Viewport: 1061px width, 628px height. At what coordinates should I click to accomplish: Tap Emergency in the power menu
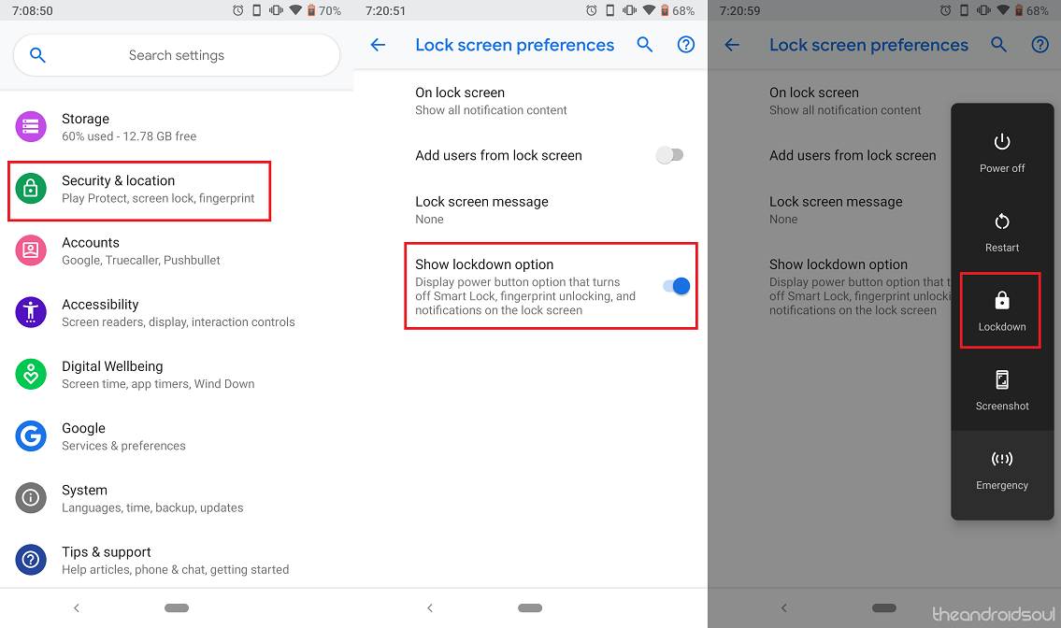(1002, 470)
